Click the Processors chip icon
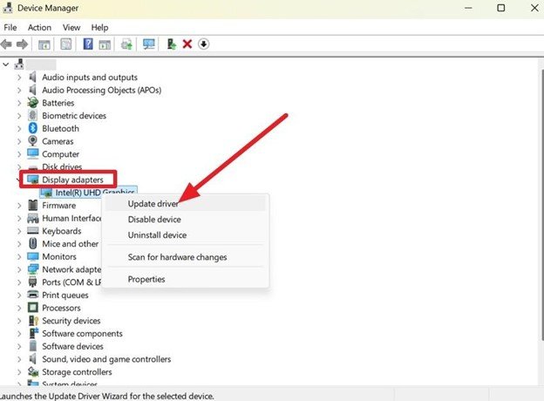The height and width of the screenshot is (401, 544). tap(33, 308)
